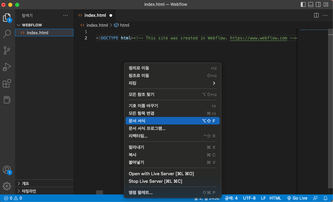
Task: Change encoding via UTF-8 status item
Action: tap(249, 198)
